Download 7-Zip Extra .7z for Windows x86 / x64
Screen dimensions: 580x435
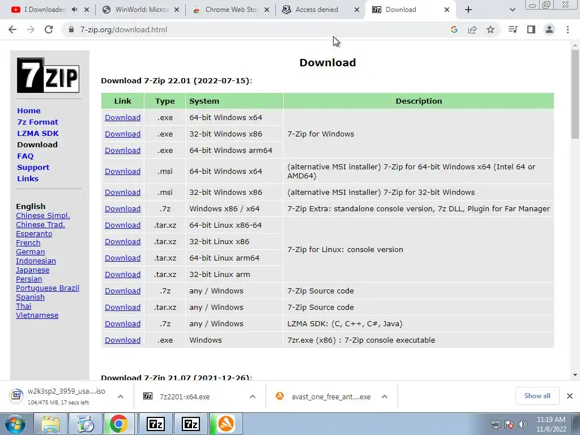click(x=122, y=208)
